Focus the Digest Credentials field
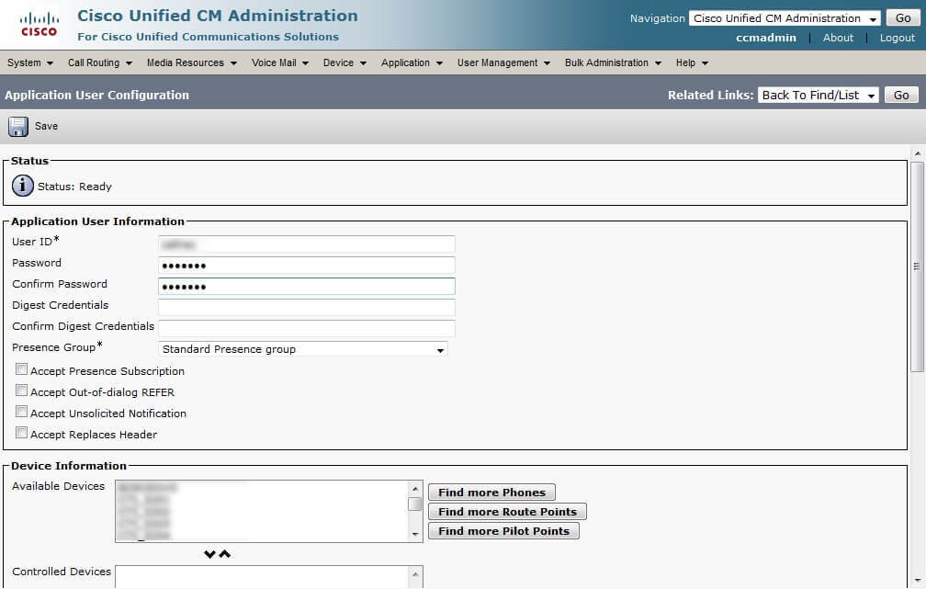Image resolution: width=926 pixels, height=589 pixels. tap(307, 307)
